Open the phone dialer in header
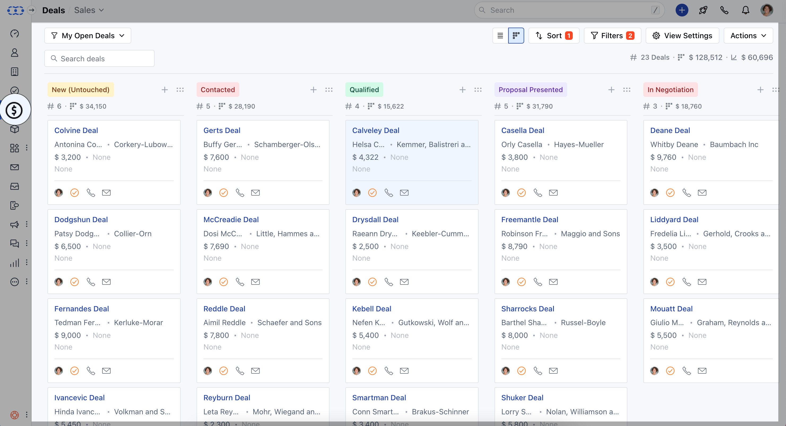The height and width of the screenshot is (426, 786). pyautogui.click(x=724, y=10)
